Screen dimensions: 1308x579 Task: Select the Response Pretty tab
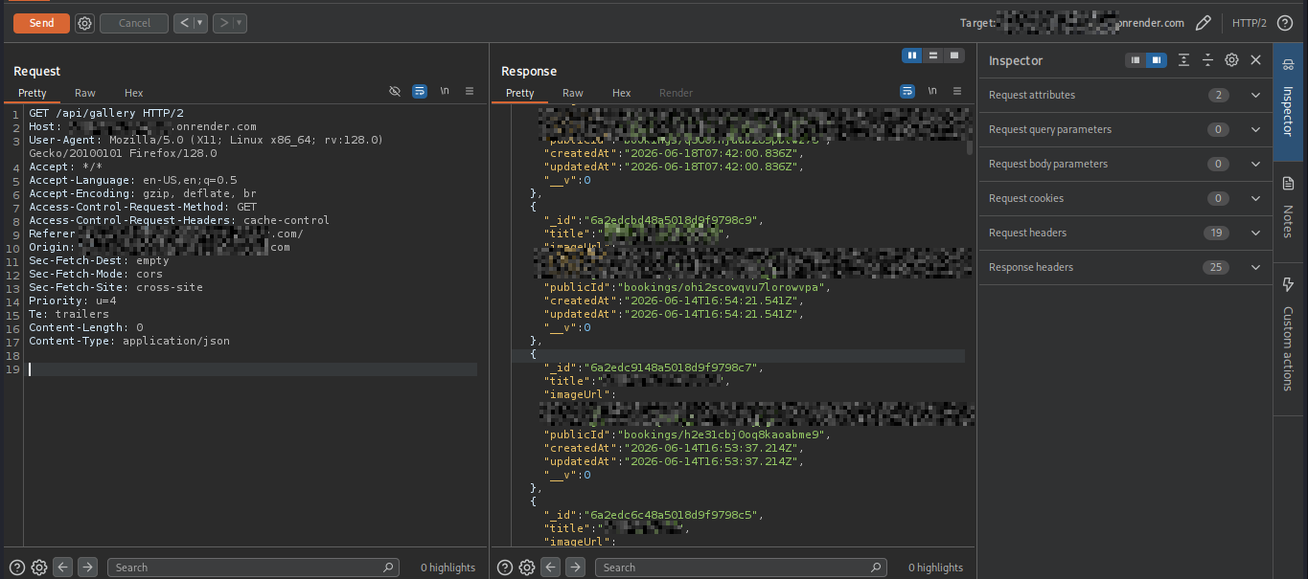(519, 93)
